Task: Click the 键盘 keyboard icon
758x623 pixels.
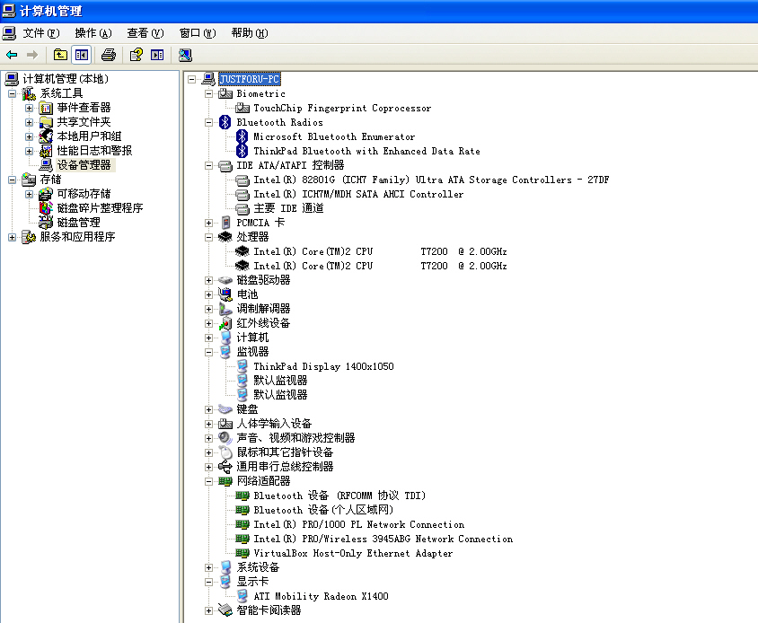Action: click(x=225, y=409)
